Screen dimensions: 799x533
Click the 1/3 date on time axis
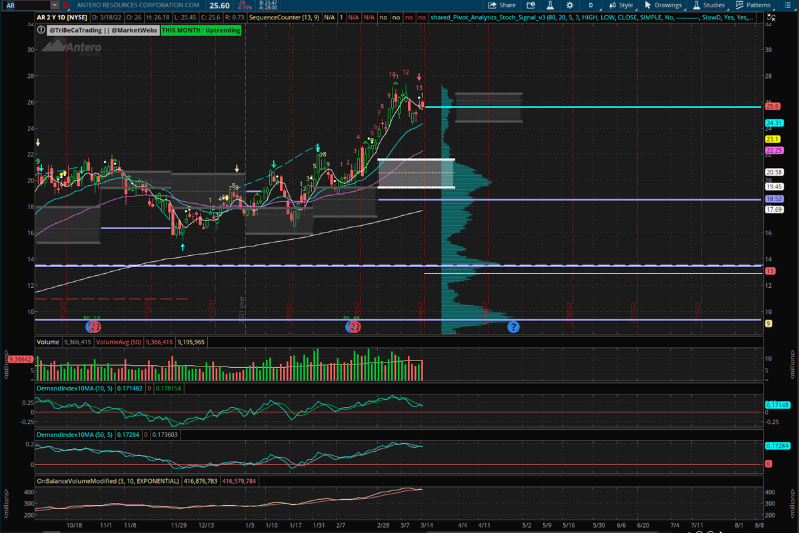(x=250, y=525)
